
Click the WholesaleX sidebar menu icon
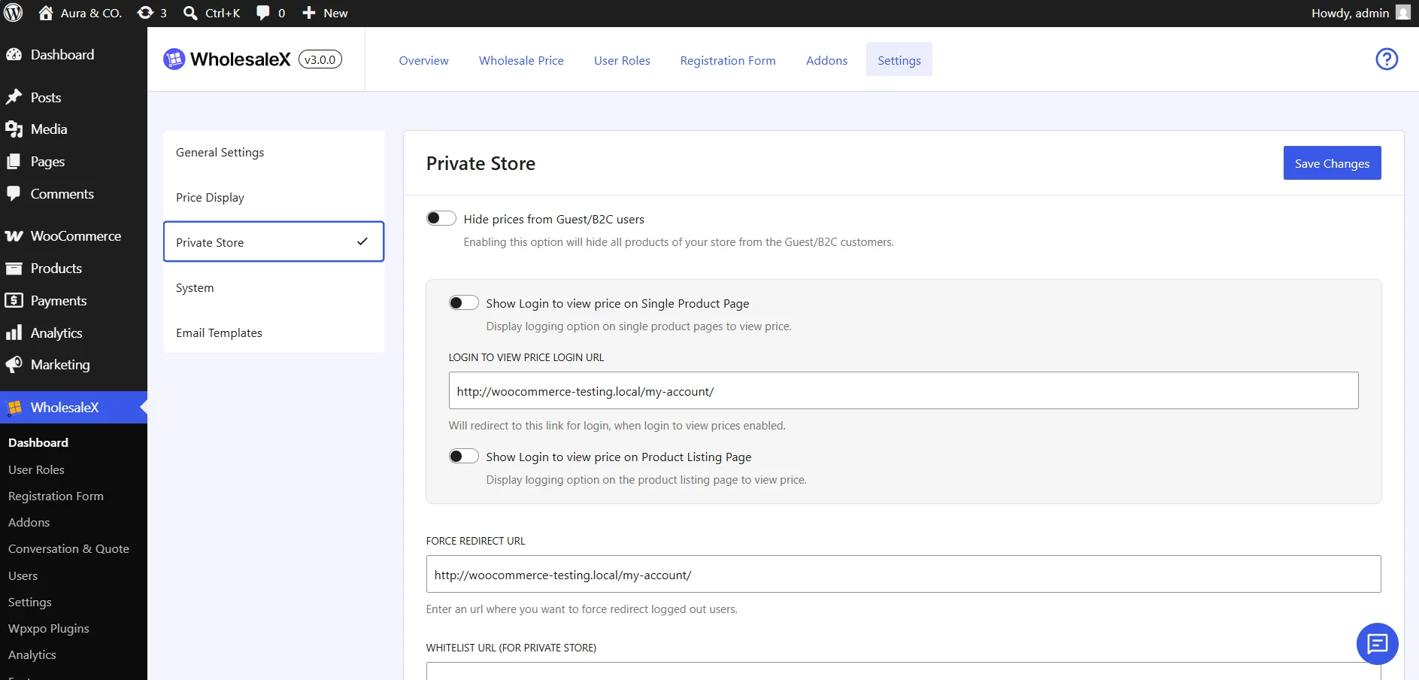(14, 408)
